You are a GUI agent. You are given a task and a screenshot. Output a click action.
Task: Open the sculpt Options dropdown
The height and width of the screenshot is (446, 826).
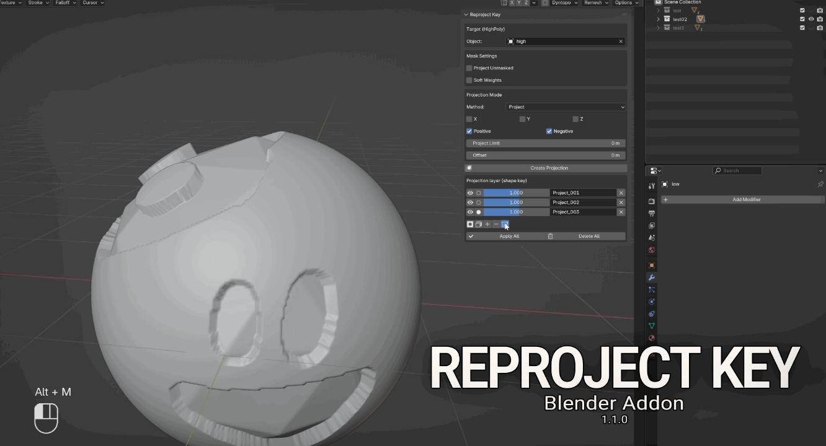point(626,3)
